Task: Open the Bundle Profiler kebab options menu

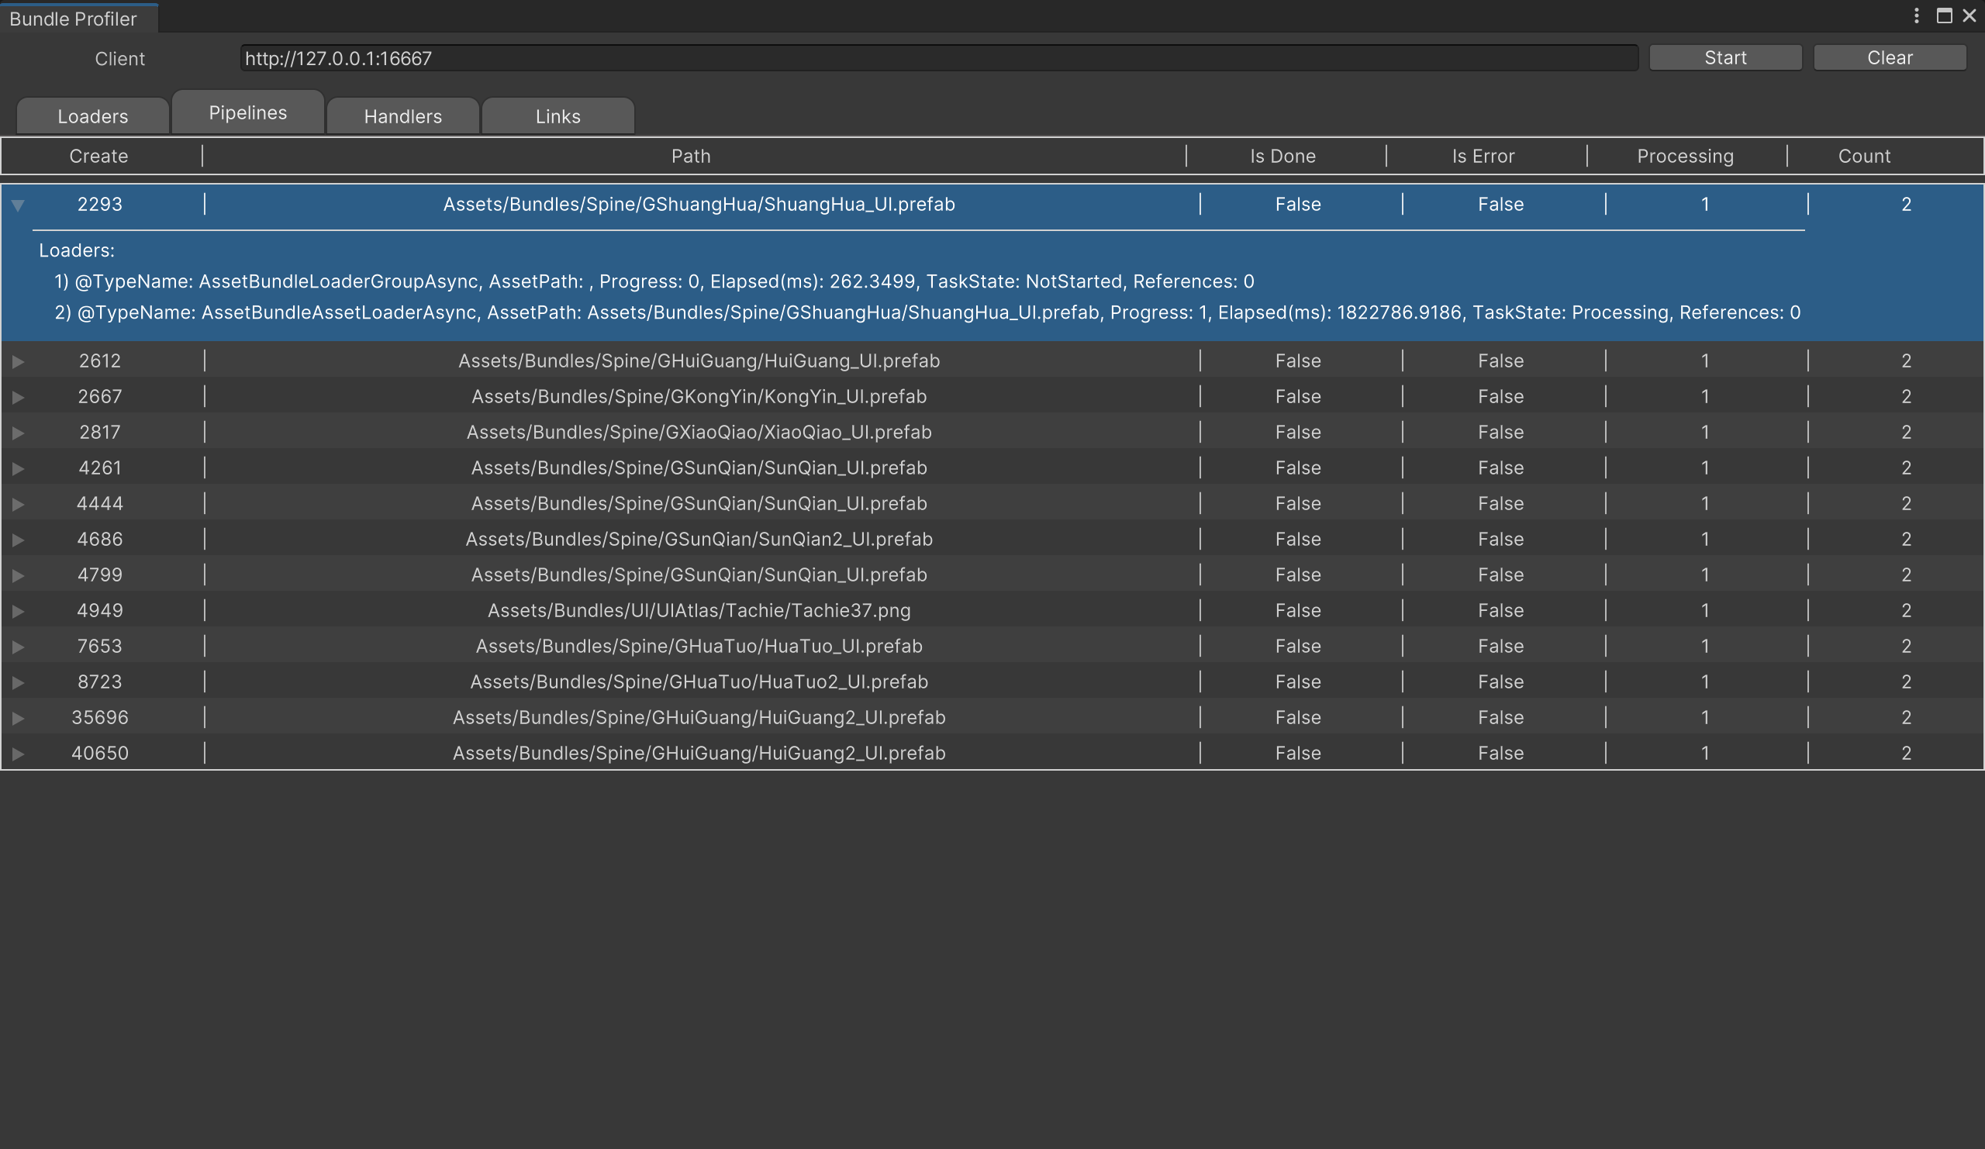Action: (1917, 16)
